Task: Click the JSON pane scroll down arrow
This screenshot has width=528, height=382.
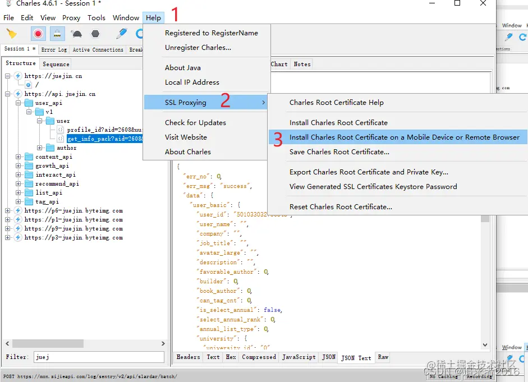Action: (x=485, y=344)
